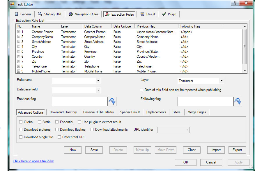The image size is (255, 171).
Task: Click the Navigation Rules tab icon
Action: coord(70,14)
